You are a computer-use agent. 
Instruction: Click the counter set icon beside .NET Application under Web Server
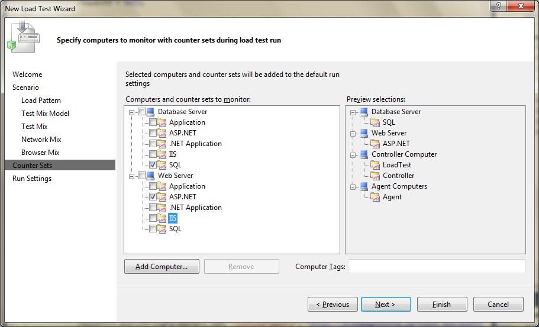162,208
